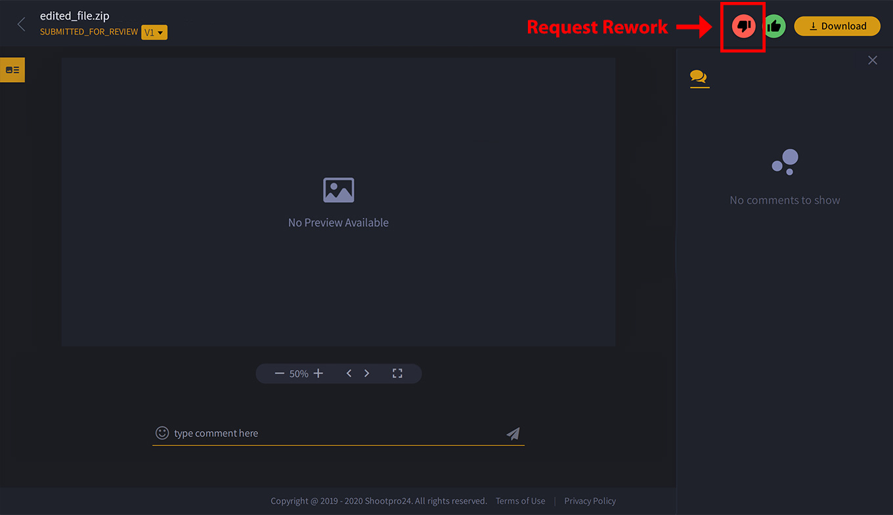Enter fullscreen preview mode
Image resolution: width=893 pixels, height=515 pixels.
[397, 373]
